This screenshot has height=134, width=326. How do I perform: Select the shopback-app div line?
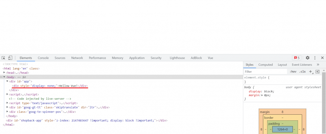click(x=87, y=121)
